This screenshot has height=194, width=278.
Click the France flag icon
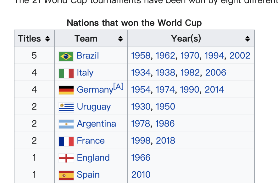tap(66, 141)
